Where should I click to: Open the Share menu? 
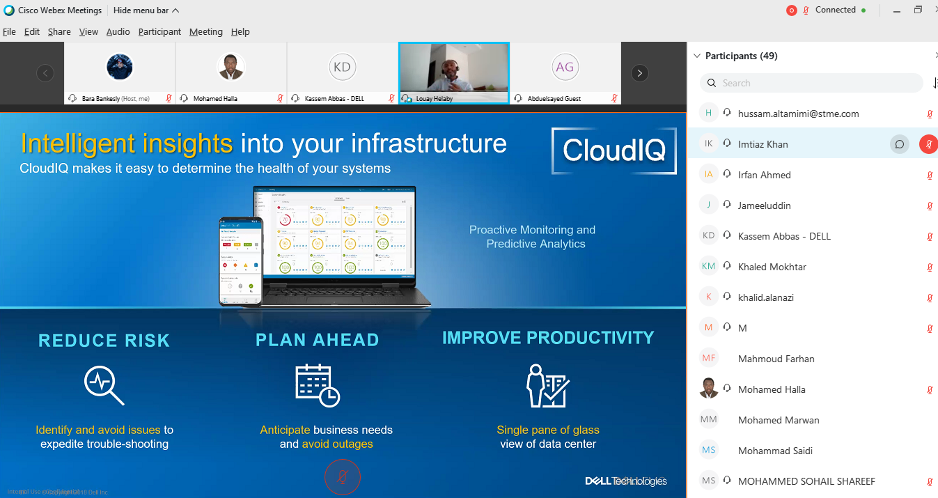click(59, 32)
